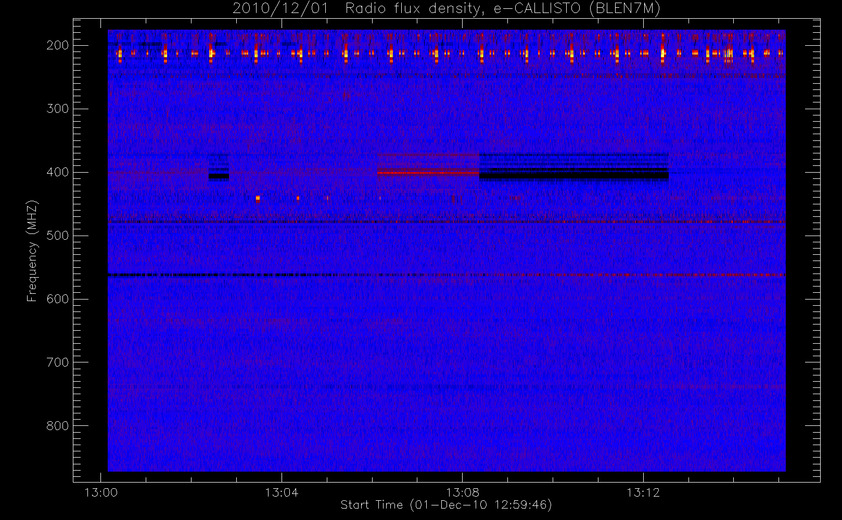Click the red horizontal band near 400 MHz before 13:08
This screenshot has width=842, height=520.
[x=428, y=173]
